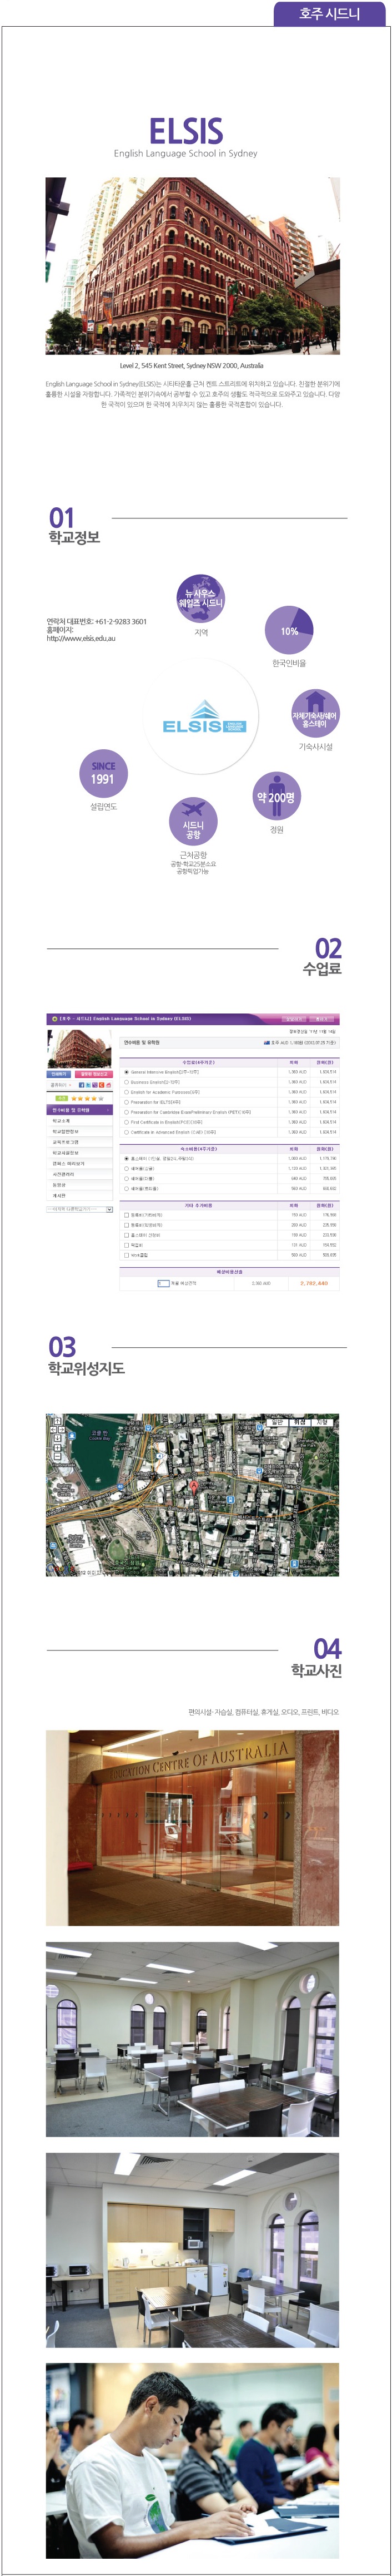Image resolution: width=392 pixels, height=2576 pixels.
Task: Click the 시드니 공항 airplane icon
Action: tap(193, 822)
